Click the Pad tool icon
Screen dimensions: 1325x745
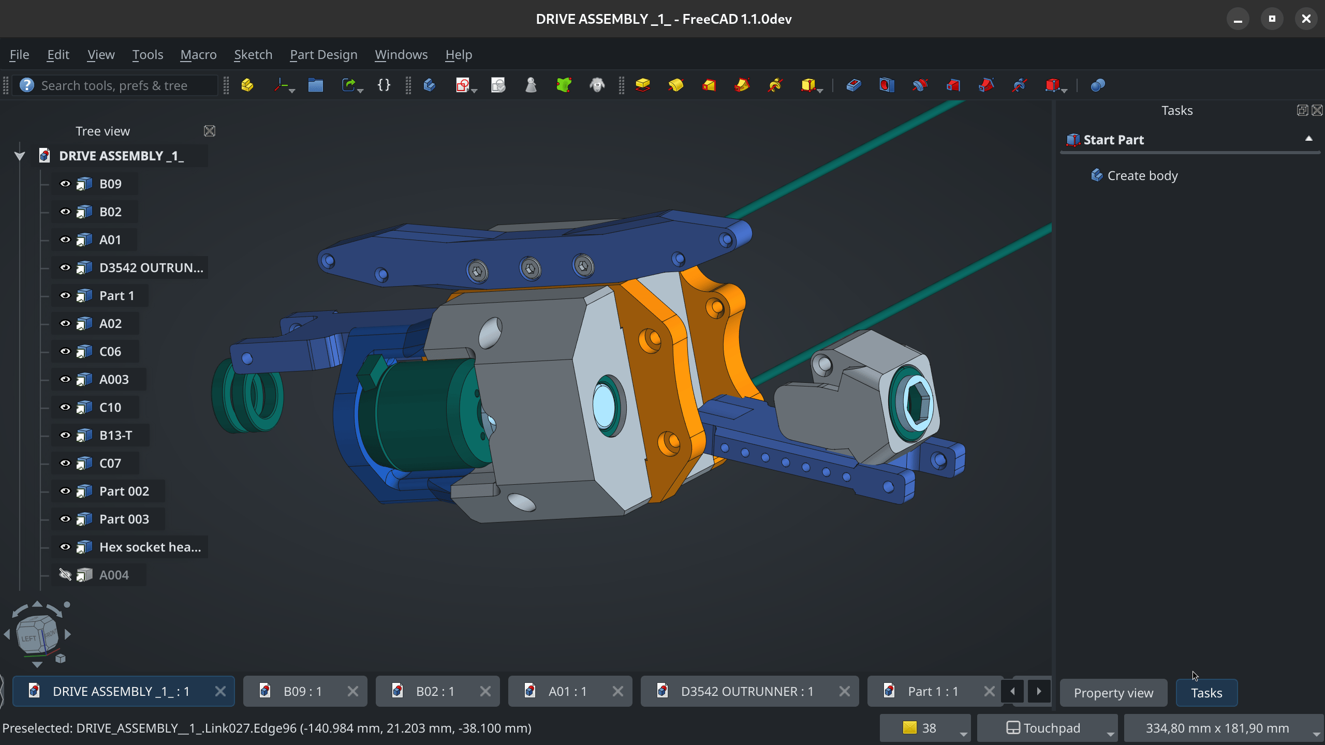pyautogui.click(x=642, y=85)
